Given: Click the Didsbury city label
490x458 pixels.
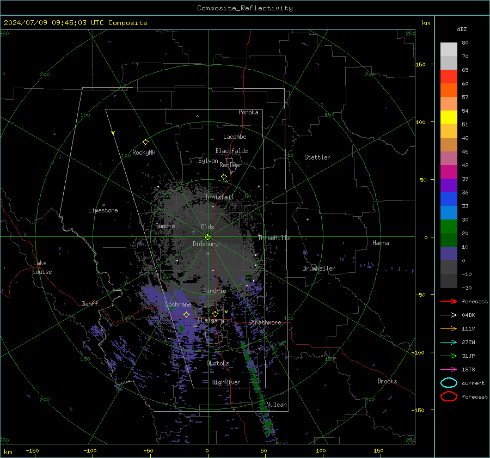Looking at the screenshot, I should (x=205, y=244).
